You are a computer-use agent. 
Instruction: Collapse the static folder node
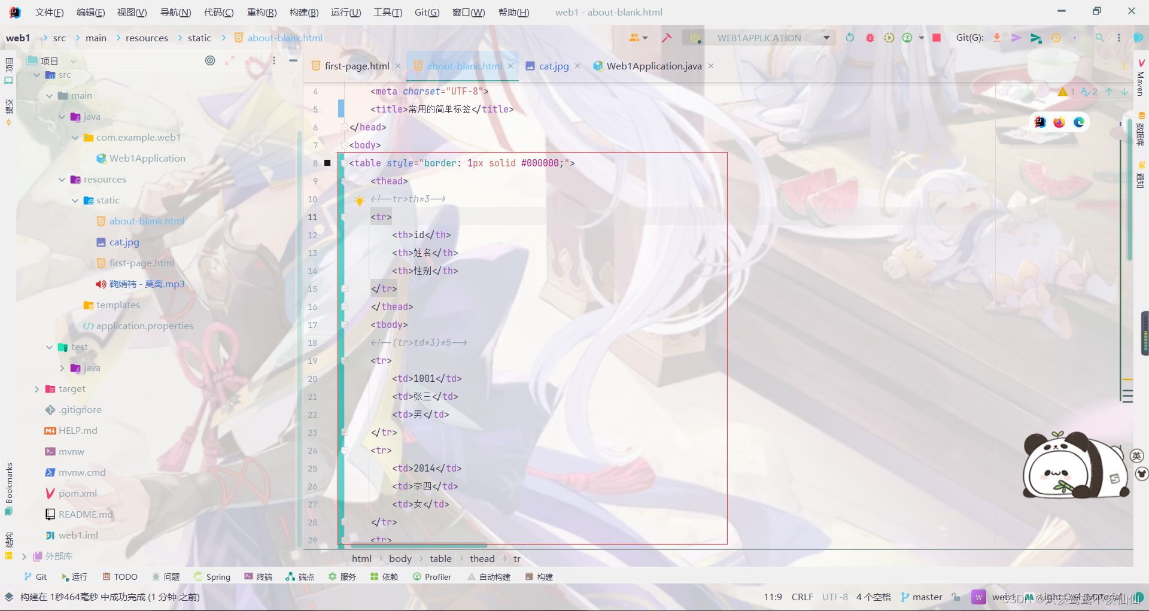coord(75,200)
